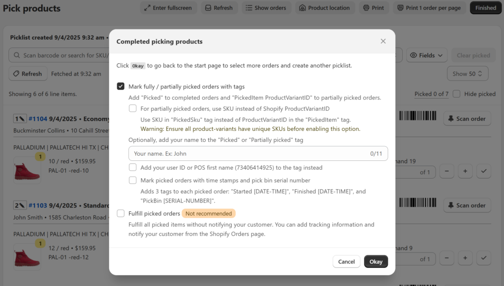The image size is (504, 286).
Task: Open the Show 50 page size selector
Action: (x=468, y=74)
